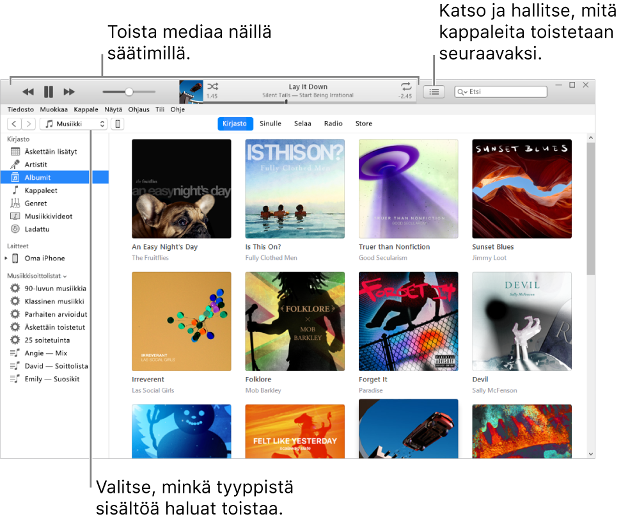Screen dimensions: 621x519
Task: Open Truer than Nonfiction album cover
Action: click(408, 189)
